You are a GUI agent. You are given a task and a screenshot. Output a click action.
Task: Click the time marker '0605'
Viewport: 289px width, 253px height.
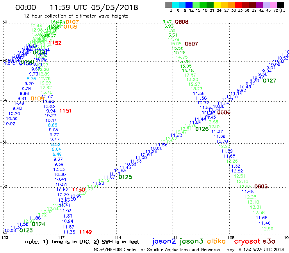click(261, 186)
